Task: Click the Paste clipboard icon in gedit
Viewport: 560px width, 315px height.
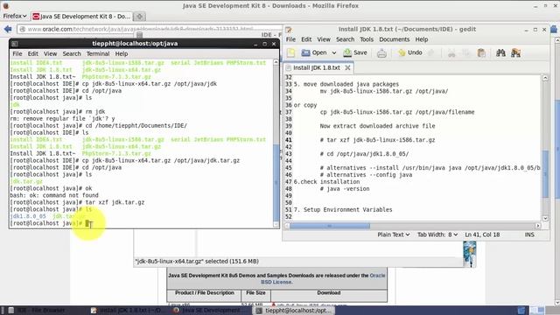Action: click(x=481, y=53)
